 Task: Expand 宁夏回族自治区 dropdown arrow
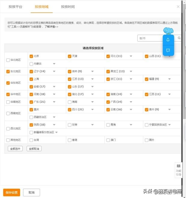[169, 125]
